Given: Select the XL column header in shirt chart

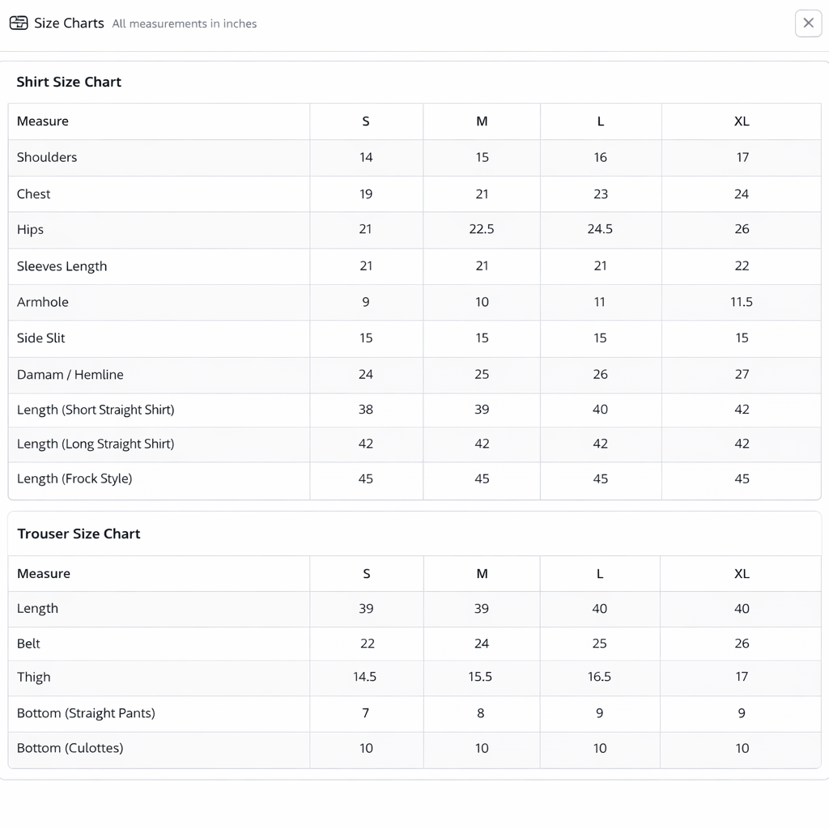Looking at the screenshot, I should point(742,121).
